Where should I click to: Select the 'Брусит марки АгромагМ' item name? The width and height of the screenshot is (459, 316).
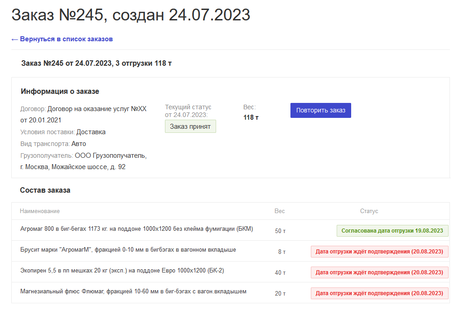click(x=128, y=250)
